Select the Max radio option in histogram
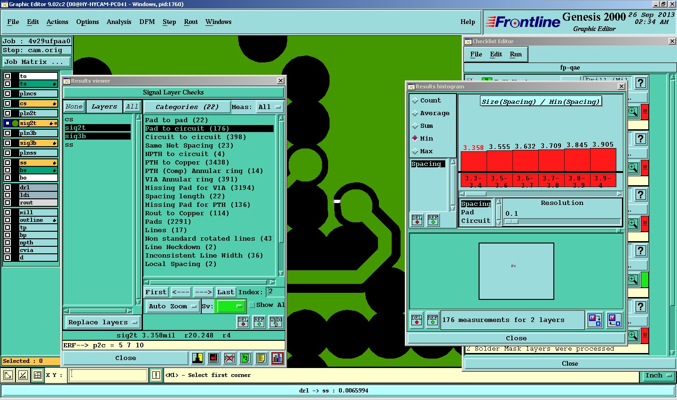The width and height of the screenshot is (677, 400). (x=415, y=151)
